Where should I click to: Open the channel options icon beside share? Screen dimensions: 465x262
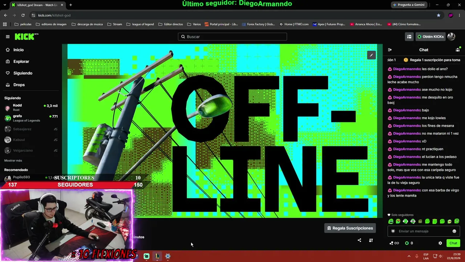(x=371, y=240)
